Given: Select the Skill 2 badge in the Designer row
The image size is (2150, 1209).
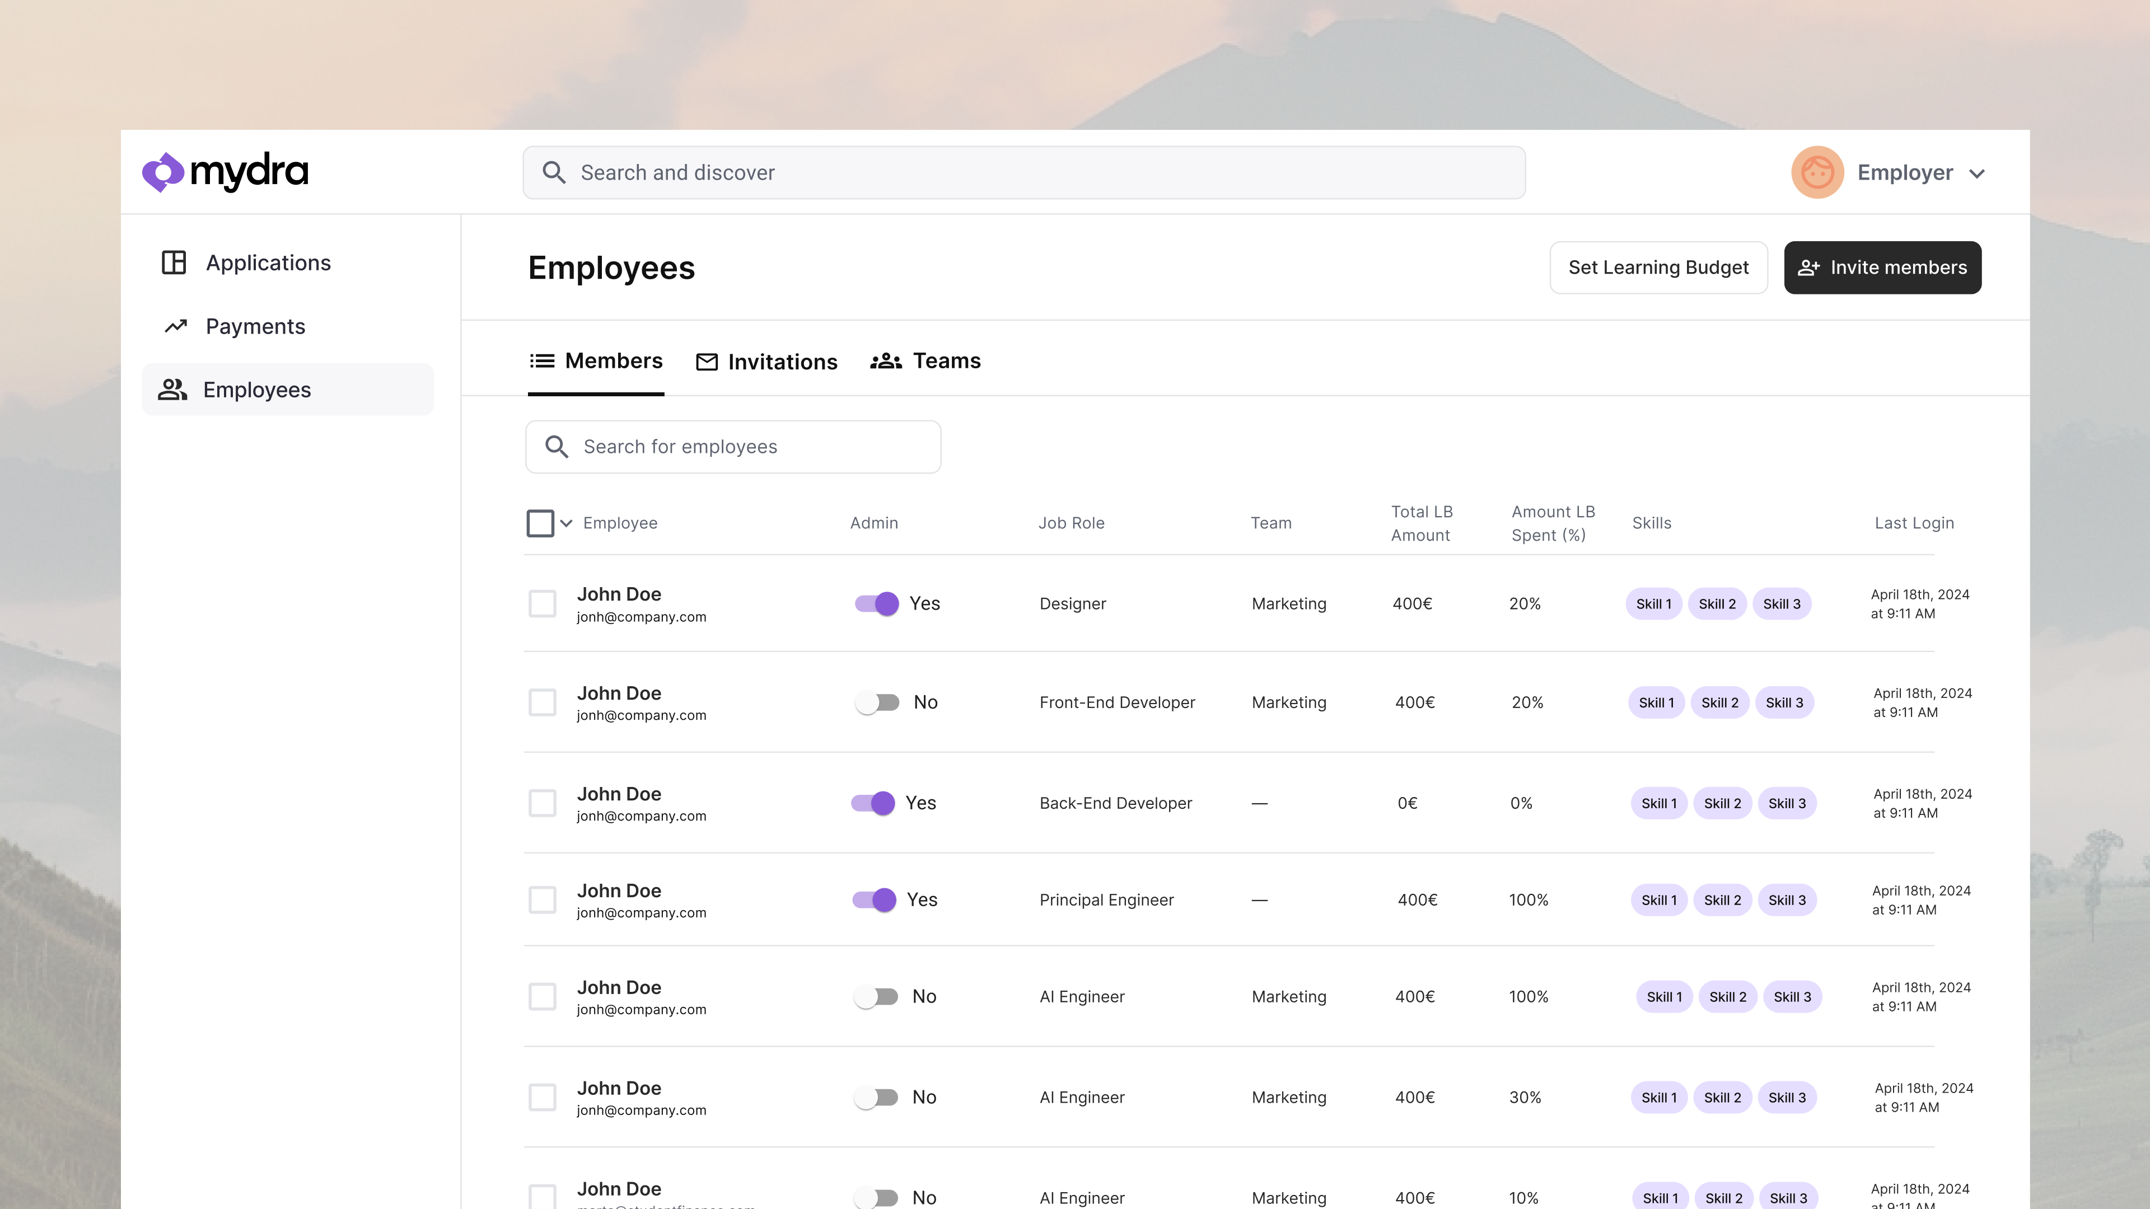Looking at the screenshot, I should coord(1717,603).
